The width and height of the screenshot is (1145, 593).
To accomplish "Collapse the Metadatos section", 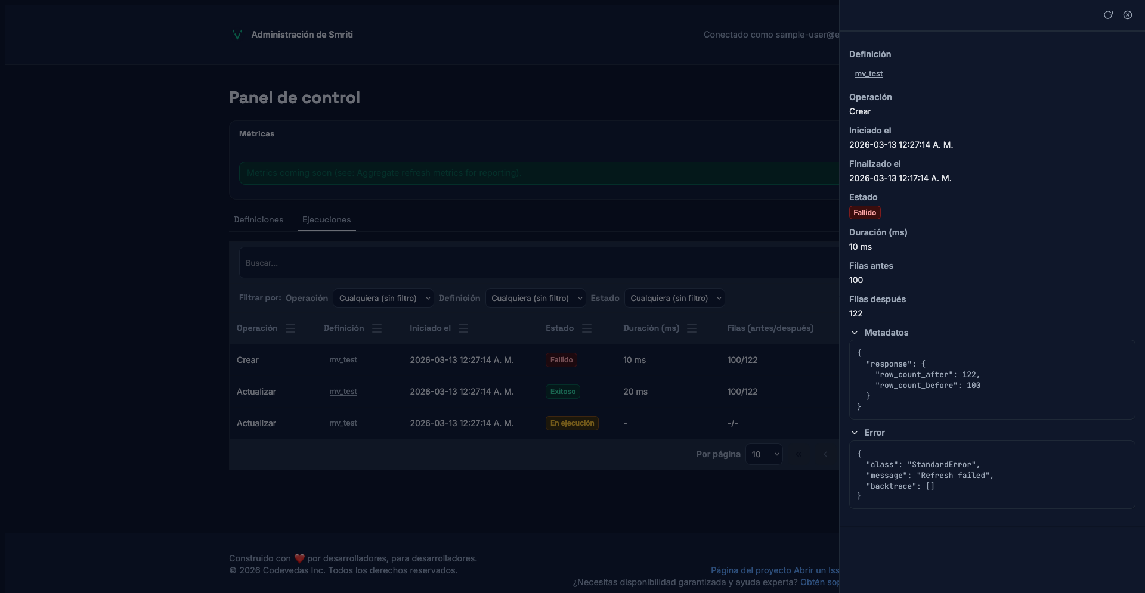I will [855, 333].
